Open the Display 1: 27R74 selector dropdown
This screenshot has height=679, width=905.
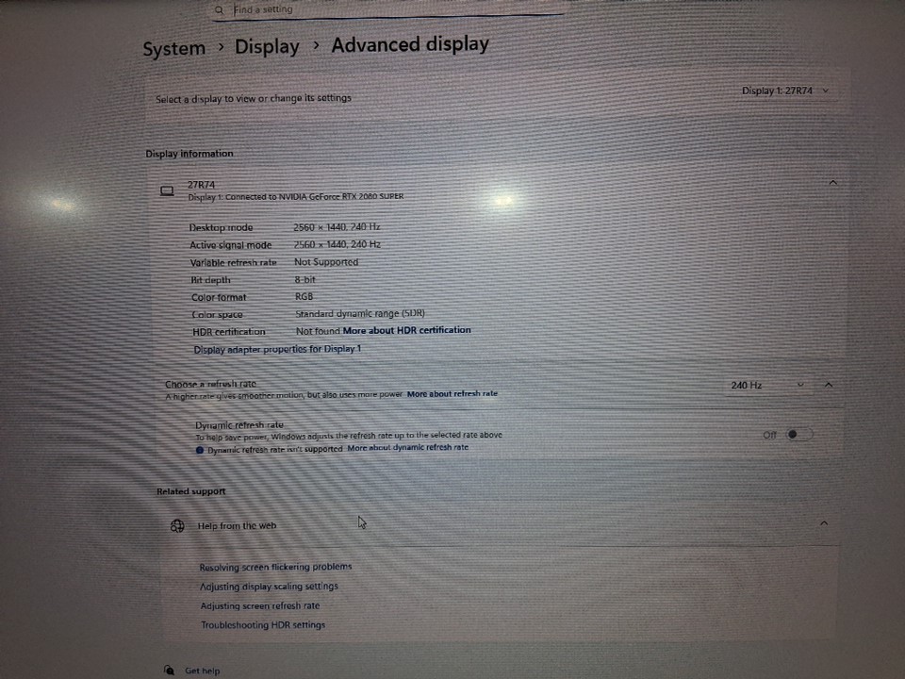784,91
